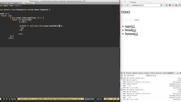The height and width of the screenshot is (102, 181).
Task: Click the mail envelope extension icon
Action: point(176,5)
